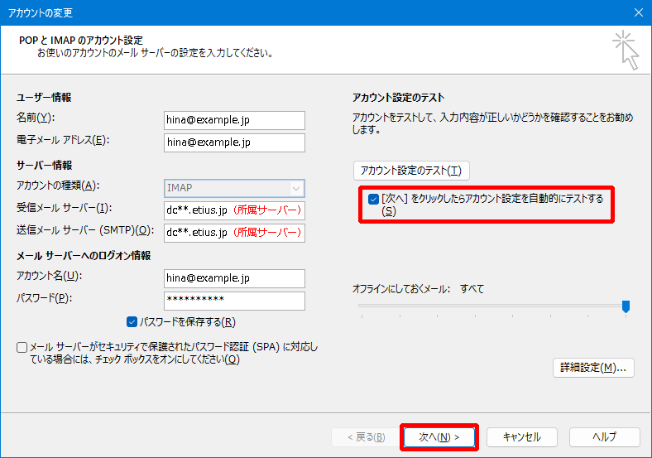The height and width of the screenshot is (458, 652).
Task: Uncheck パスワードを保存する checkbox
Action: (x=132, y=322)
